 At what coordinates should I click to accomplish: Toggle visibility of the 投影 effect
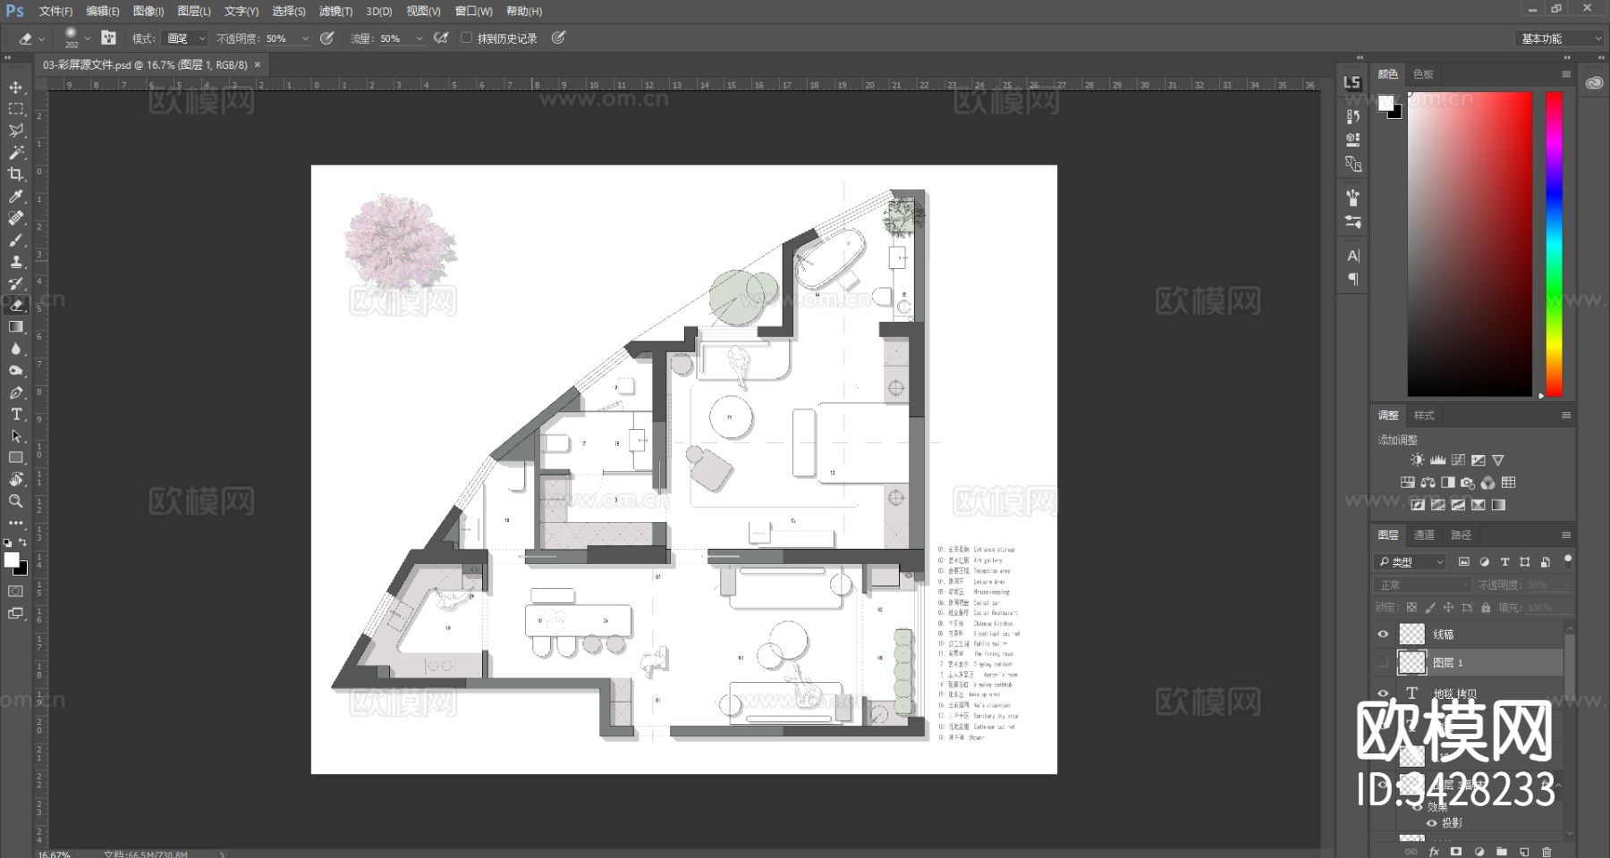[1432, 823]
